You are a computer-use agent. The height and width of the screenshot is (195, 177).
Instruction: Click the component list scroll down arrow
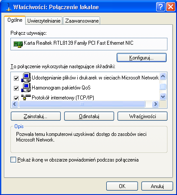coord(163,96)
